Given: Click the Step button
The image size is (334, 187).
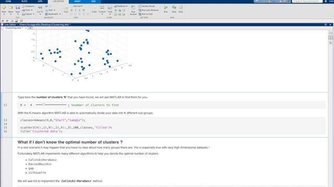Looking at the screenshot, I should [174, 9].
